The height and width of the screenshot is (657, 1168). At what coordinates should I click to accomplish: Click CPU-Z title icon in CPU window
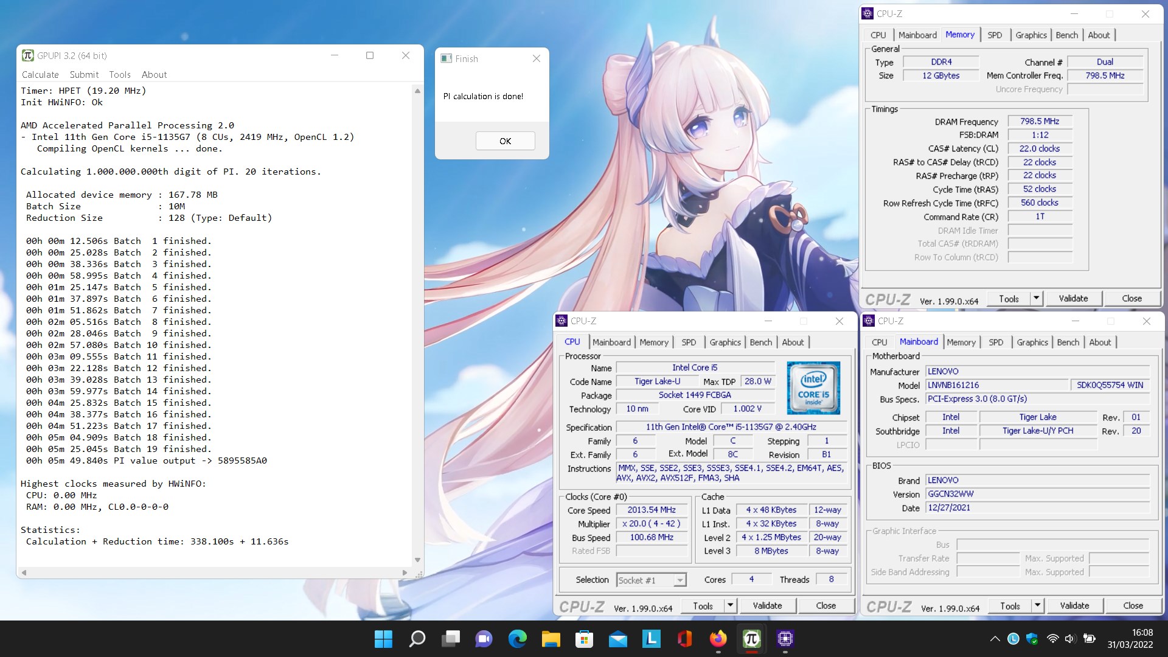tap(562, 321)
